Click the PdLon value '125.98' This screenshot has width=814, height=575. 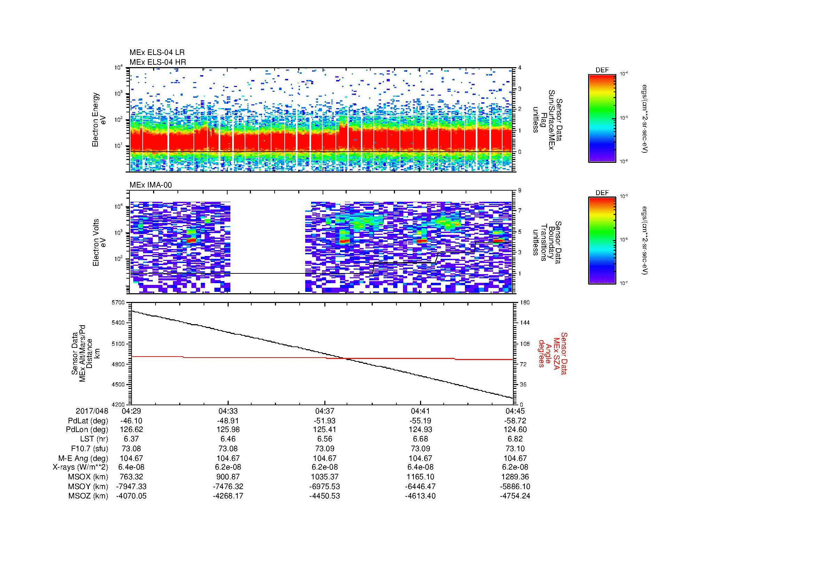tap(228, 430)
